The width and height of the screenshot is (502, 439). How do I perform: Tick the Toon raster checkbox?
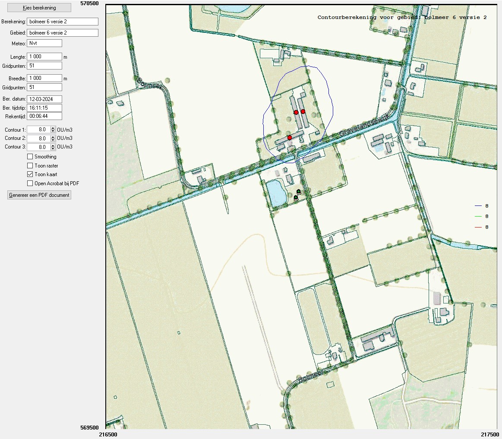tap(30, 166)
